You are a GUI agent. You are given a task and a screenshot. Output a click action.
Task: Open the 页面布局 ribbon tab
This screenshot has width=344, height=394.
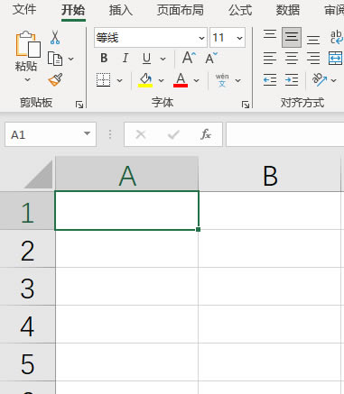pos(181,10)
